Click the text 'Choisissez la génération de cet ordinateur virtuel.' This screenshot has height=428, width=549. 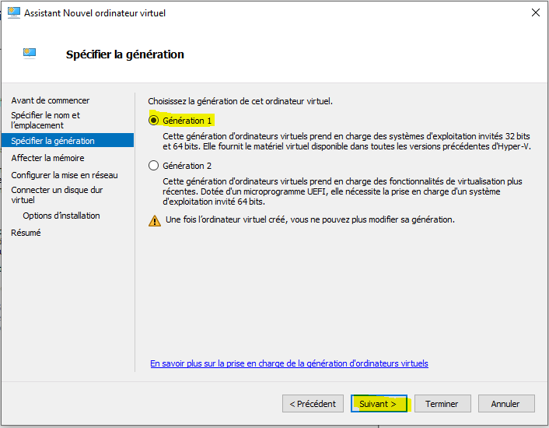click(240, 101)
